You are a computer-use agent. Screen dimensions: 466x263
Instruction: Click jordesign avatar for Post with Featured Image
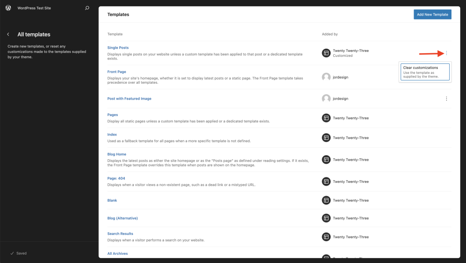pyautogui.click(x=326, y=98)
